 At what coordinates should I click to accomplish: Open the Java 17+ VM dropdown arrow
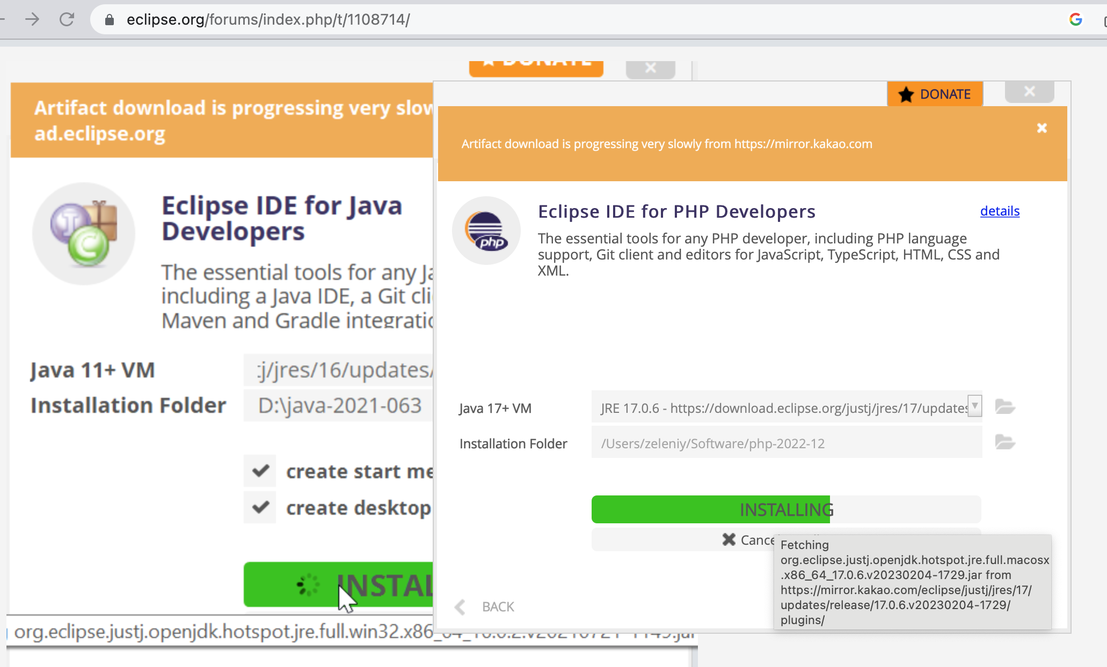(974, 406)
